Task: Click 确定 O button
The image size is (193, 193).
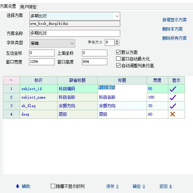Action: [139, 186]
